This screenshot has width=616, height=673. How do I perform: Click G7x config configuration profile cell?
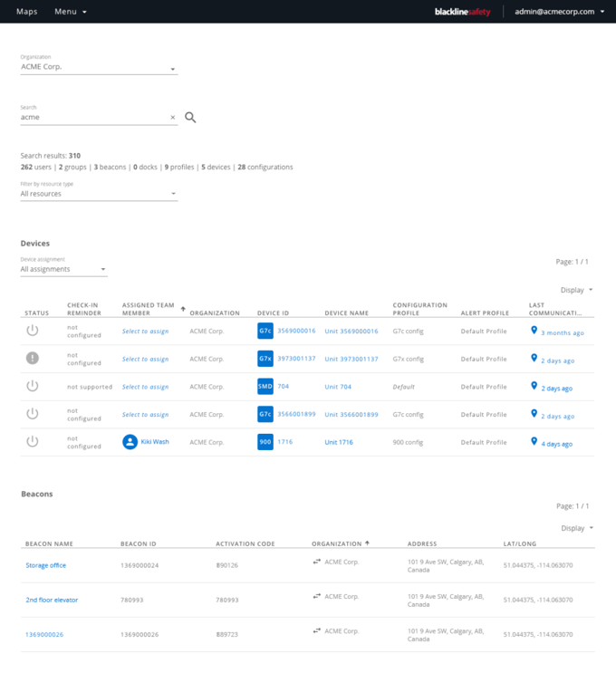click(408, 359)
